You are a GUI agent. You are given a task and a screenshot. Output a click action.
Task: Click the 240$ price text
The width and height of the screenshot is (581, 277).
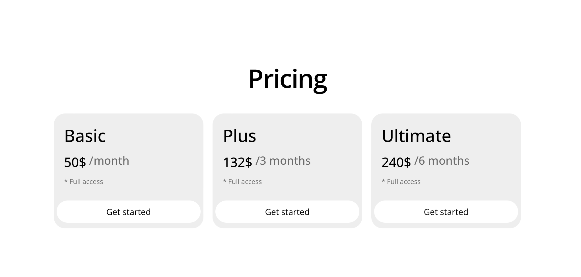tap(396, 162)
